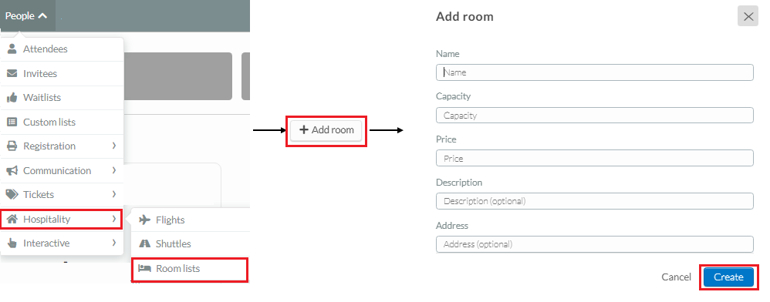This screenshot has height=302, width=770.
Task: Click the Flights airplane icon
Action: point(144,220)
